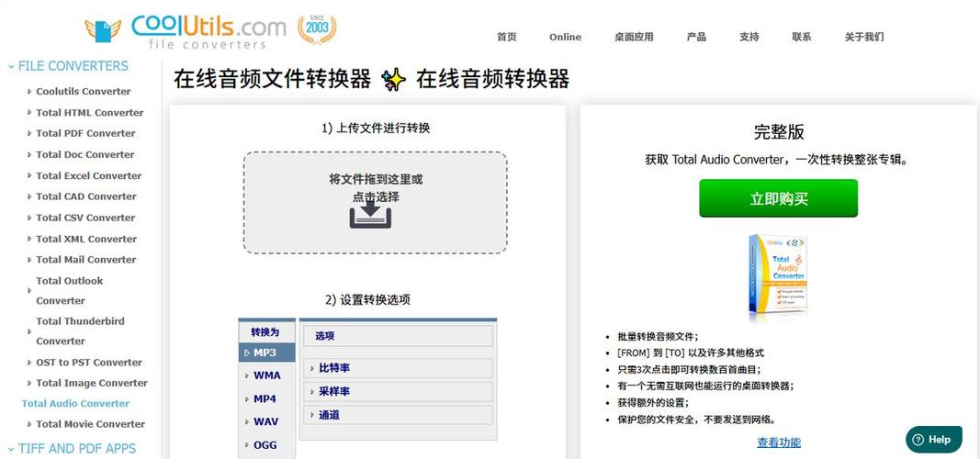Click the Since 2003 laurel badge
The height and width of the screenshot is (459, 980).
pos(317,28)
